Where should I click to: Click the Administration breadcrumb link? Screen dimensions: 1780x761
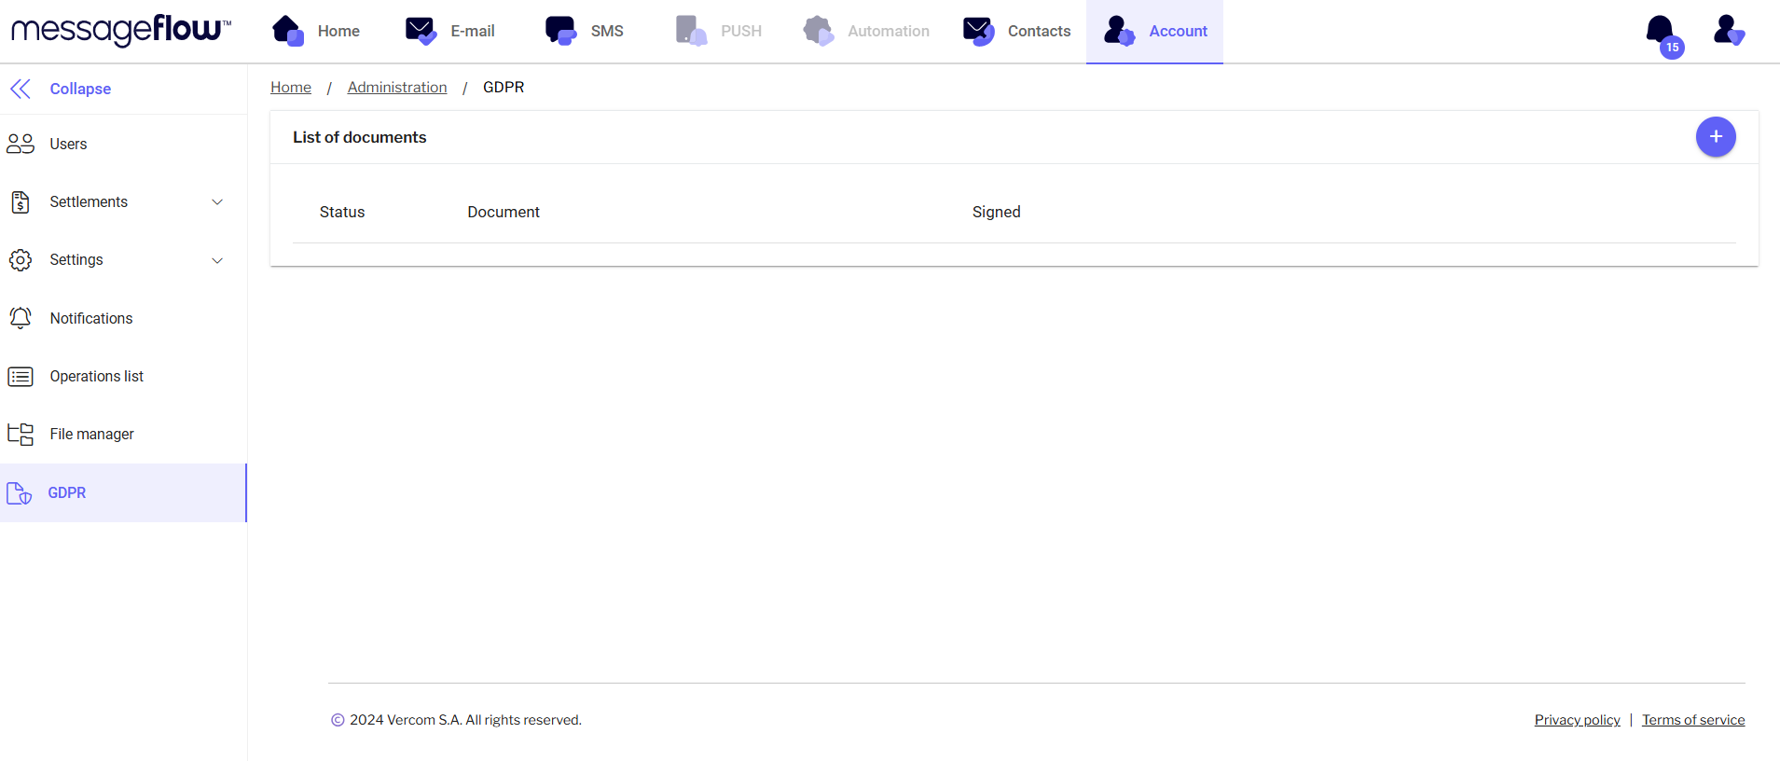[397, 87]
